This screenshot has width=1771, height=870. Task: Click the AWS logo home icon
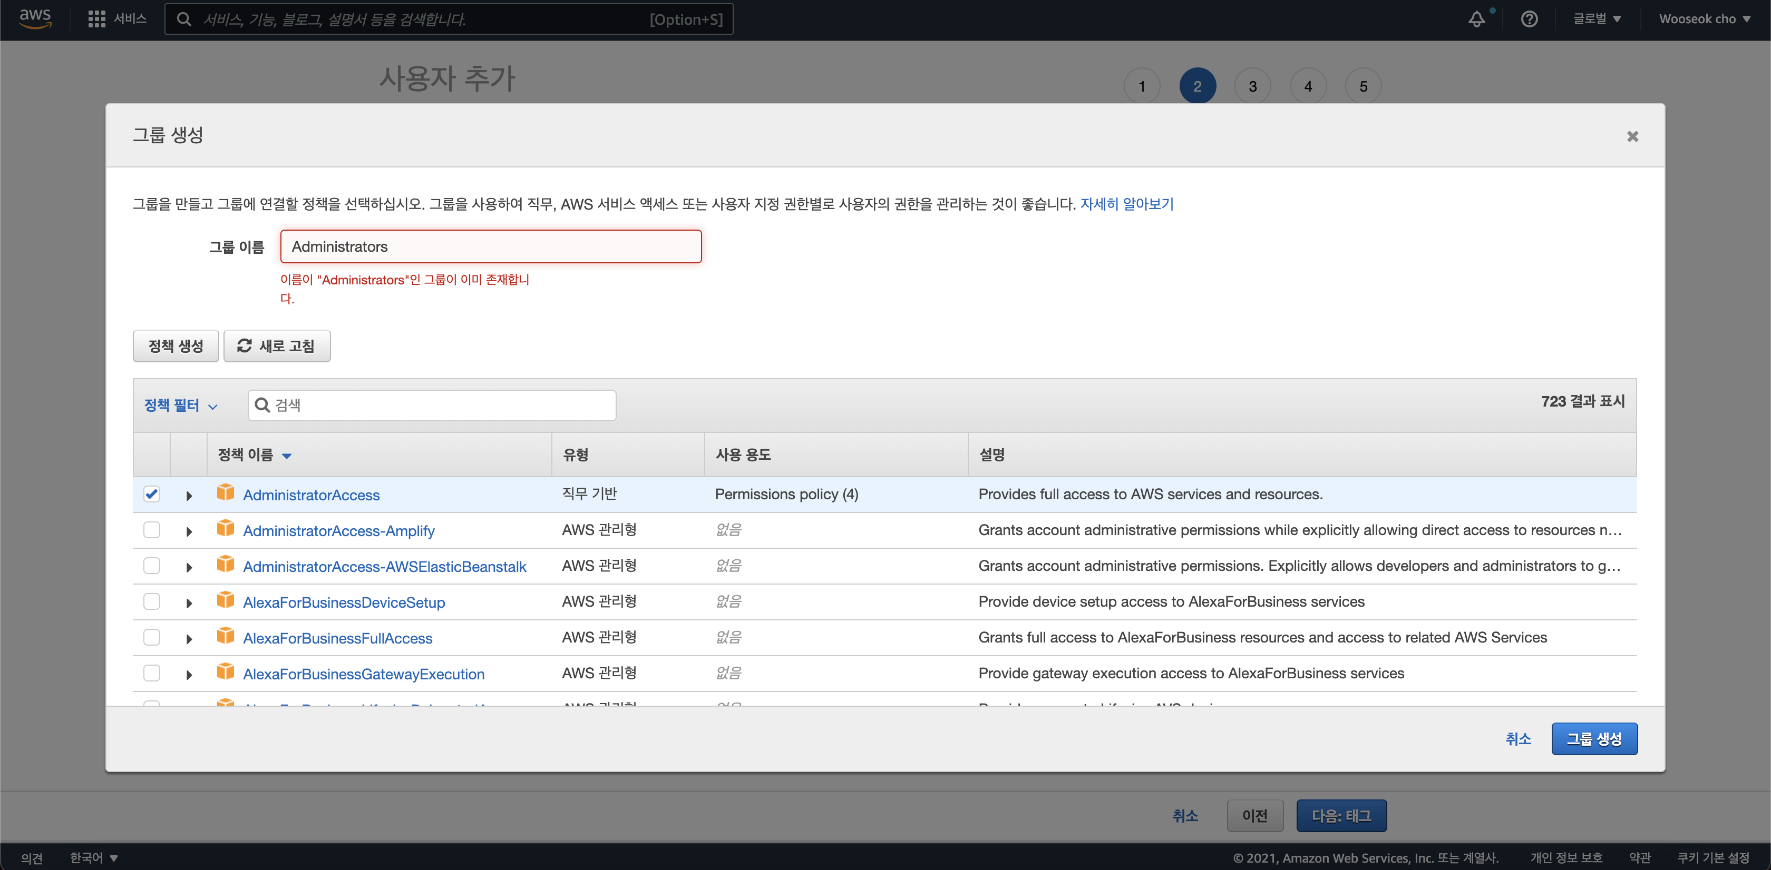point(35,18)
